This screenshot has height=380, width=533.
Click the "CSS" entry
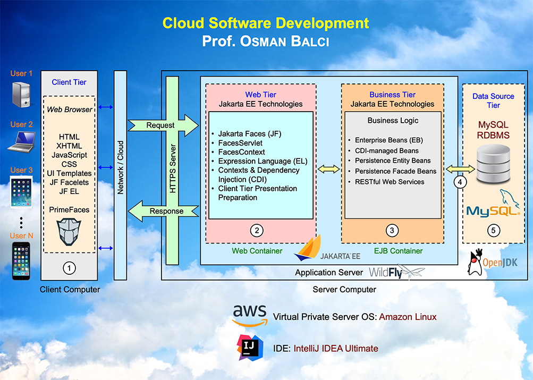click(x=69, y=164)
